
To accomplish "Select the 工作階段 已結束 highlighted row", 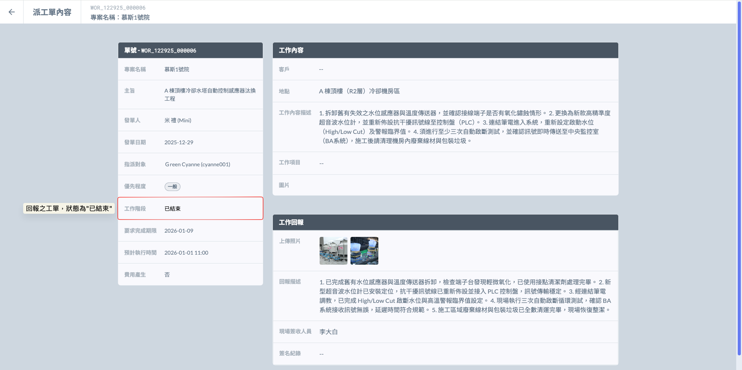I will pos(190,208).
